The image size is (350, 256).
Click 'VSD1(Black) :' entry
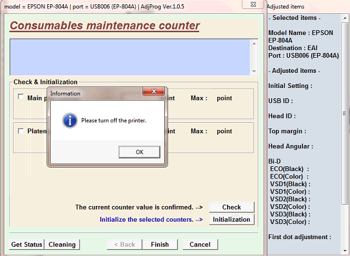(x=290, y=184)
